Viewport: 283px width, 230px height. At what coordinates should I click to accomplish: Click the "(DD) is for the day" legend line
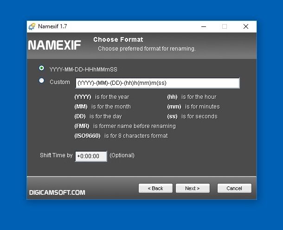98,116
